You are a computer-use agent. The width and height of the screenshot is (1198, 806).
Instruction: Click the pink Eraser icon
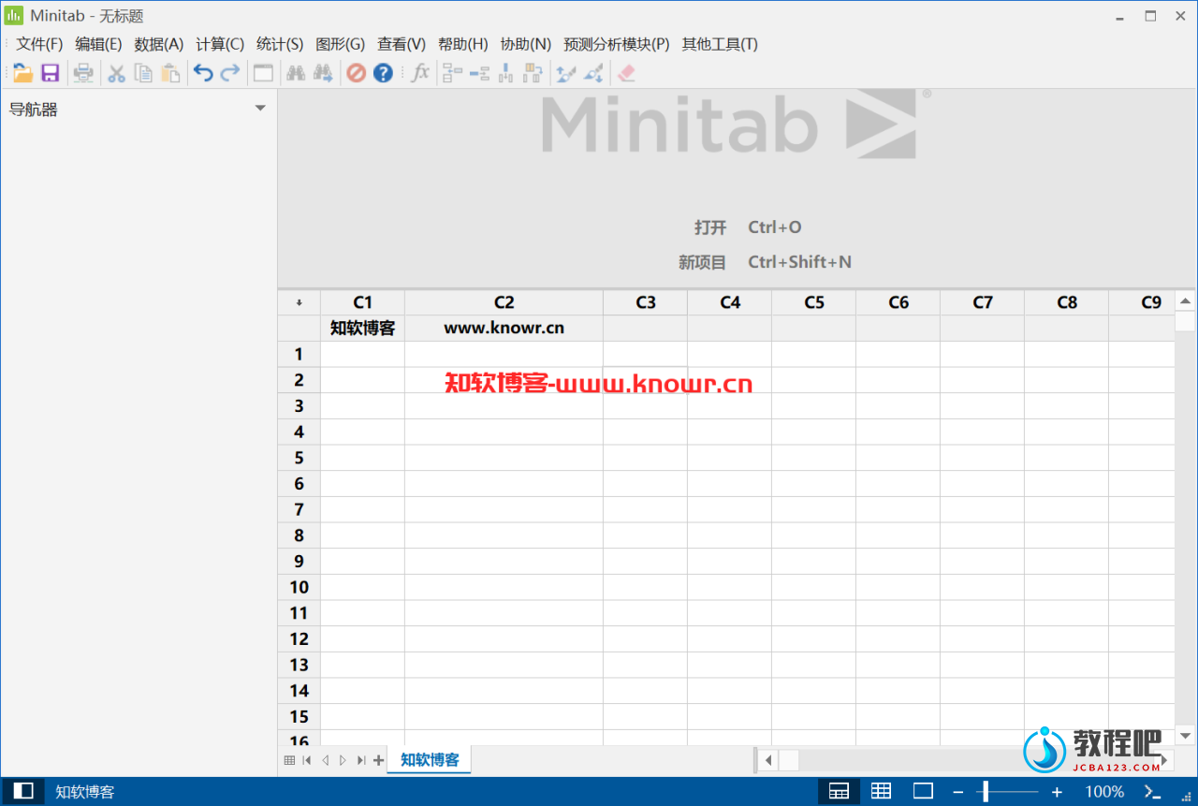tap(626, 73)
